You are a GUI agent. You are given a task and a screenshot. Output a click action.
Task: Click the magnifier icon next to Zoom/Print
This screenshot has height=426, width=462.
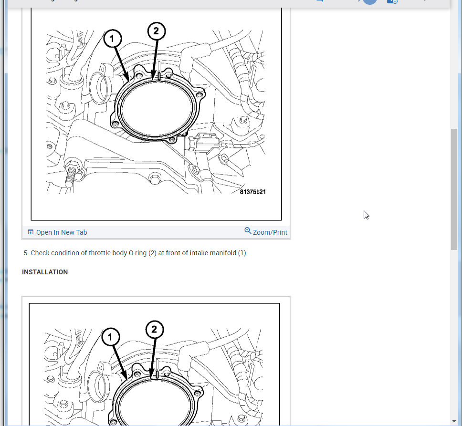point(248,231)
